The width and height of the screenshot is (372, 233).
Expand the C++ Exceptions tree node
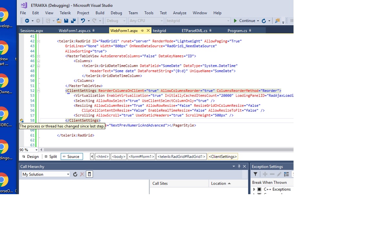(254, 189)
